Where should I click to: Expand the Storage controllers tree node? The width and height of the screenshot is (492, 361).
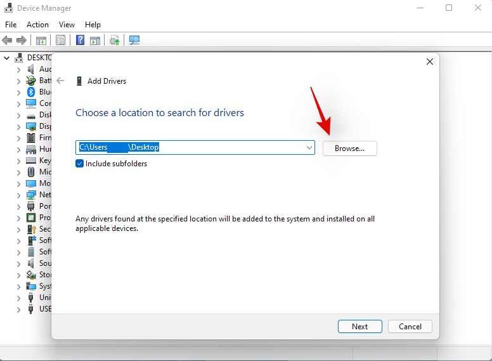click(18, 275)
